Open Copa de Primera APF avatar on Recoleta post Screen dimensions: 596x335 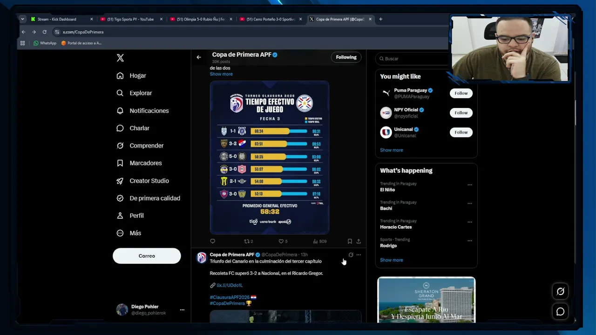pos(202,258)
